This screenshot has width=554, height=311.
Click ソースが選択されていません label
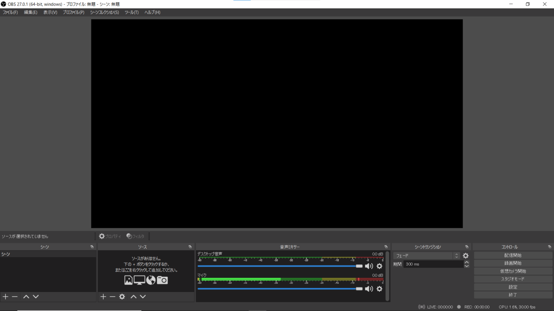tap(24, 236)
